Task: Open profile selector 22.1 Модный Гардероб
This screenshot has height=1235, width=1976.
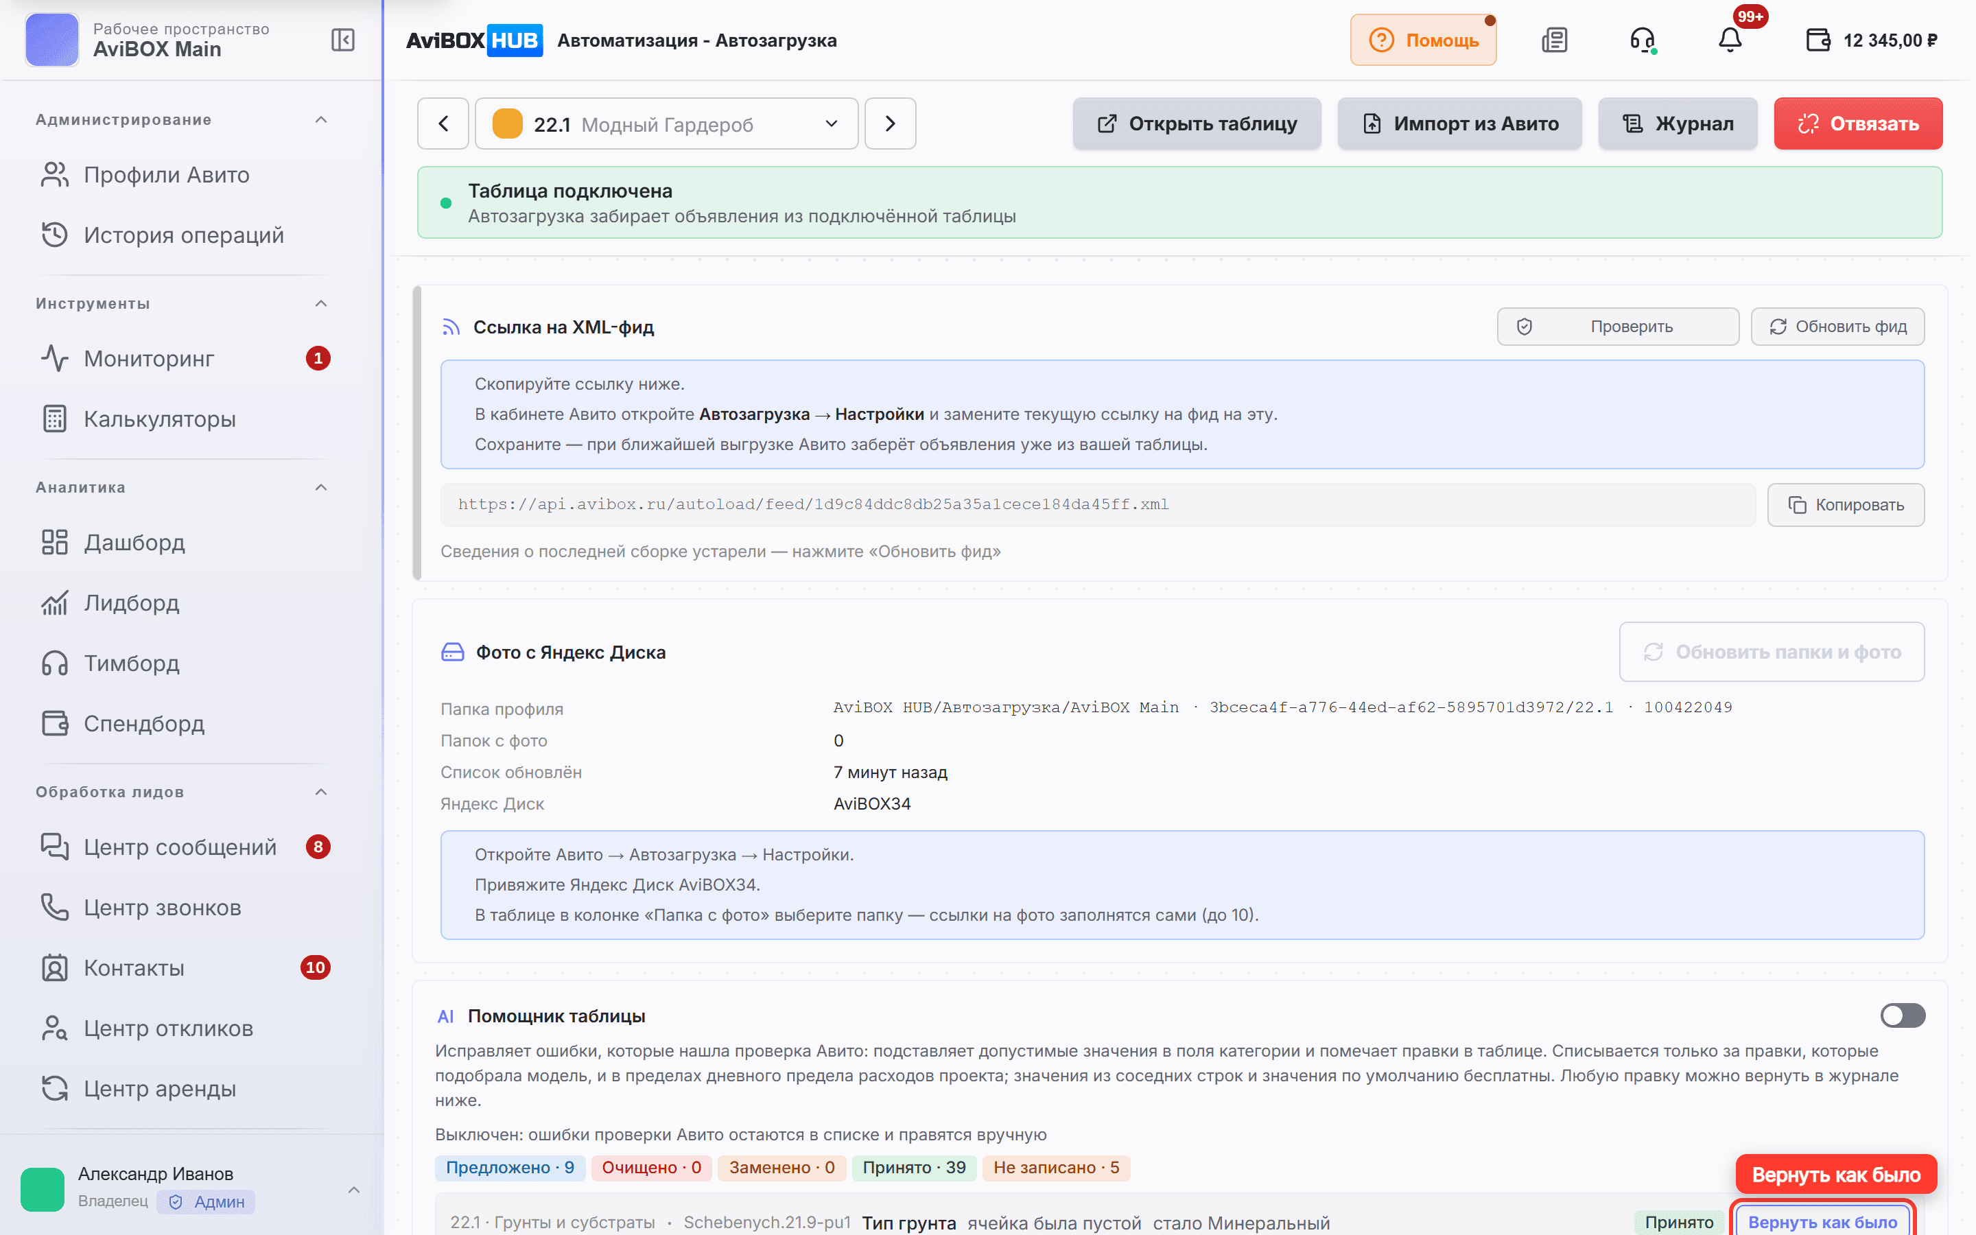Action: coord(666,123)
